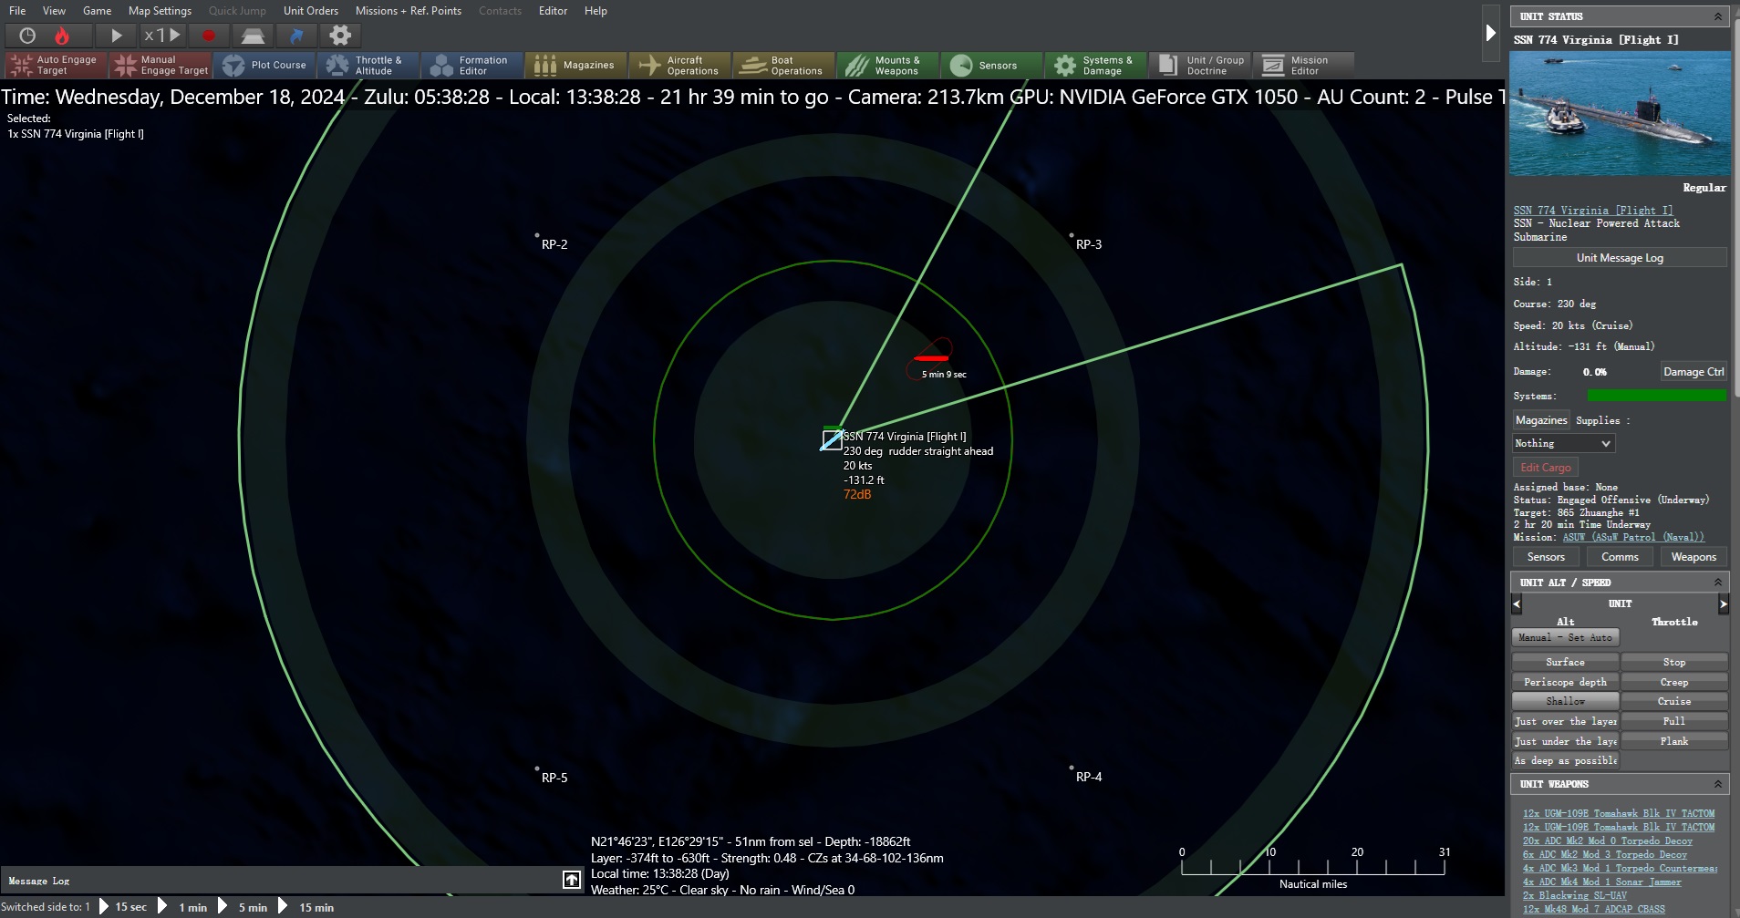This screenshot has height=918, width=1740.
Task: Set depth to Periscope depth
Action: tap(1565, 682)
